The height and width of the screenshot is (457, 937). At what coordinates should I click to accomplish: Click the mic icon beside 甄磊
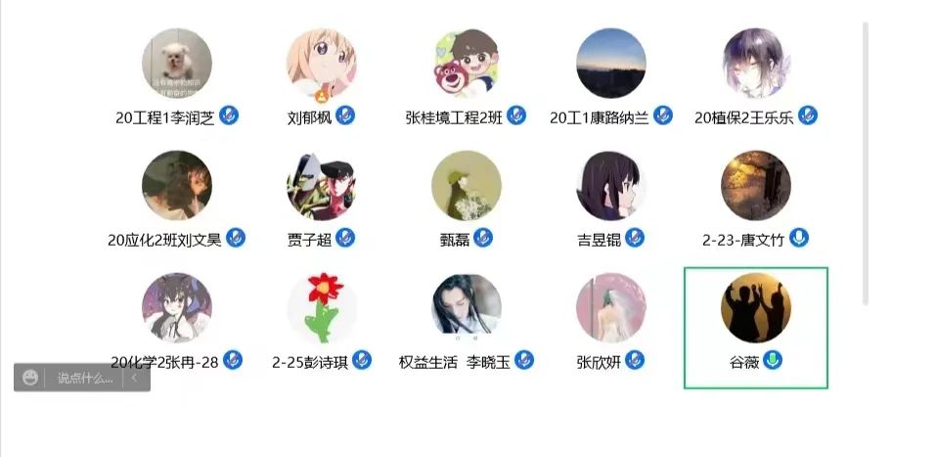pos(483,238)
